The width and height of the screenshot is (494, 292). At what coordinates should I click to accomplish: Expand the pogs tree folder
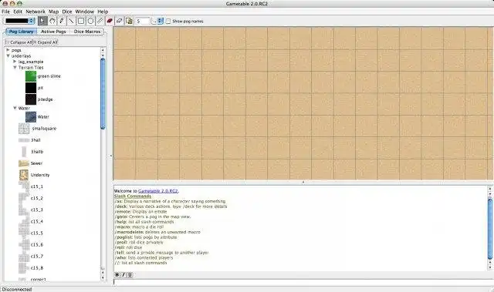tap(8, 50)
